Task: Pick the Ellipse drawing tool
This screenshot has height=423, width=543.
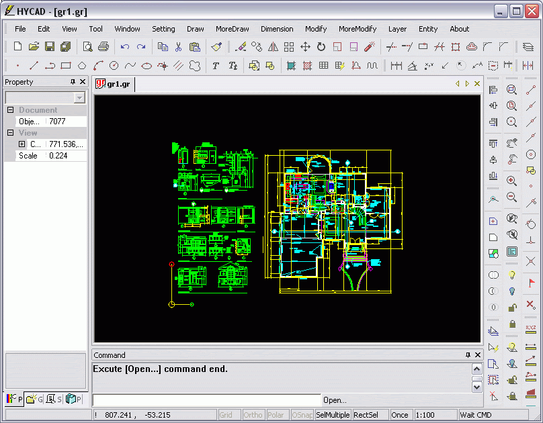Action: (x=147, y=66)
